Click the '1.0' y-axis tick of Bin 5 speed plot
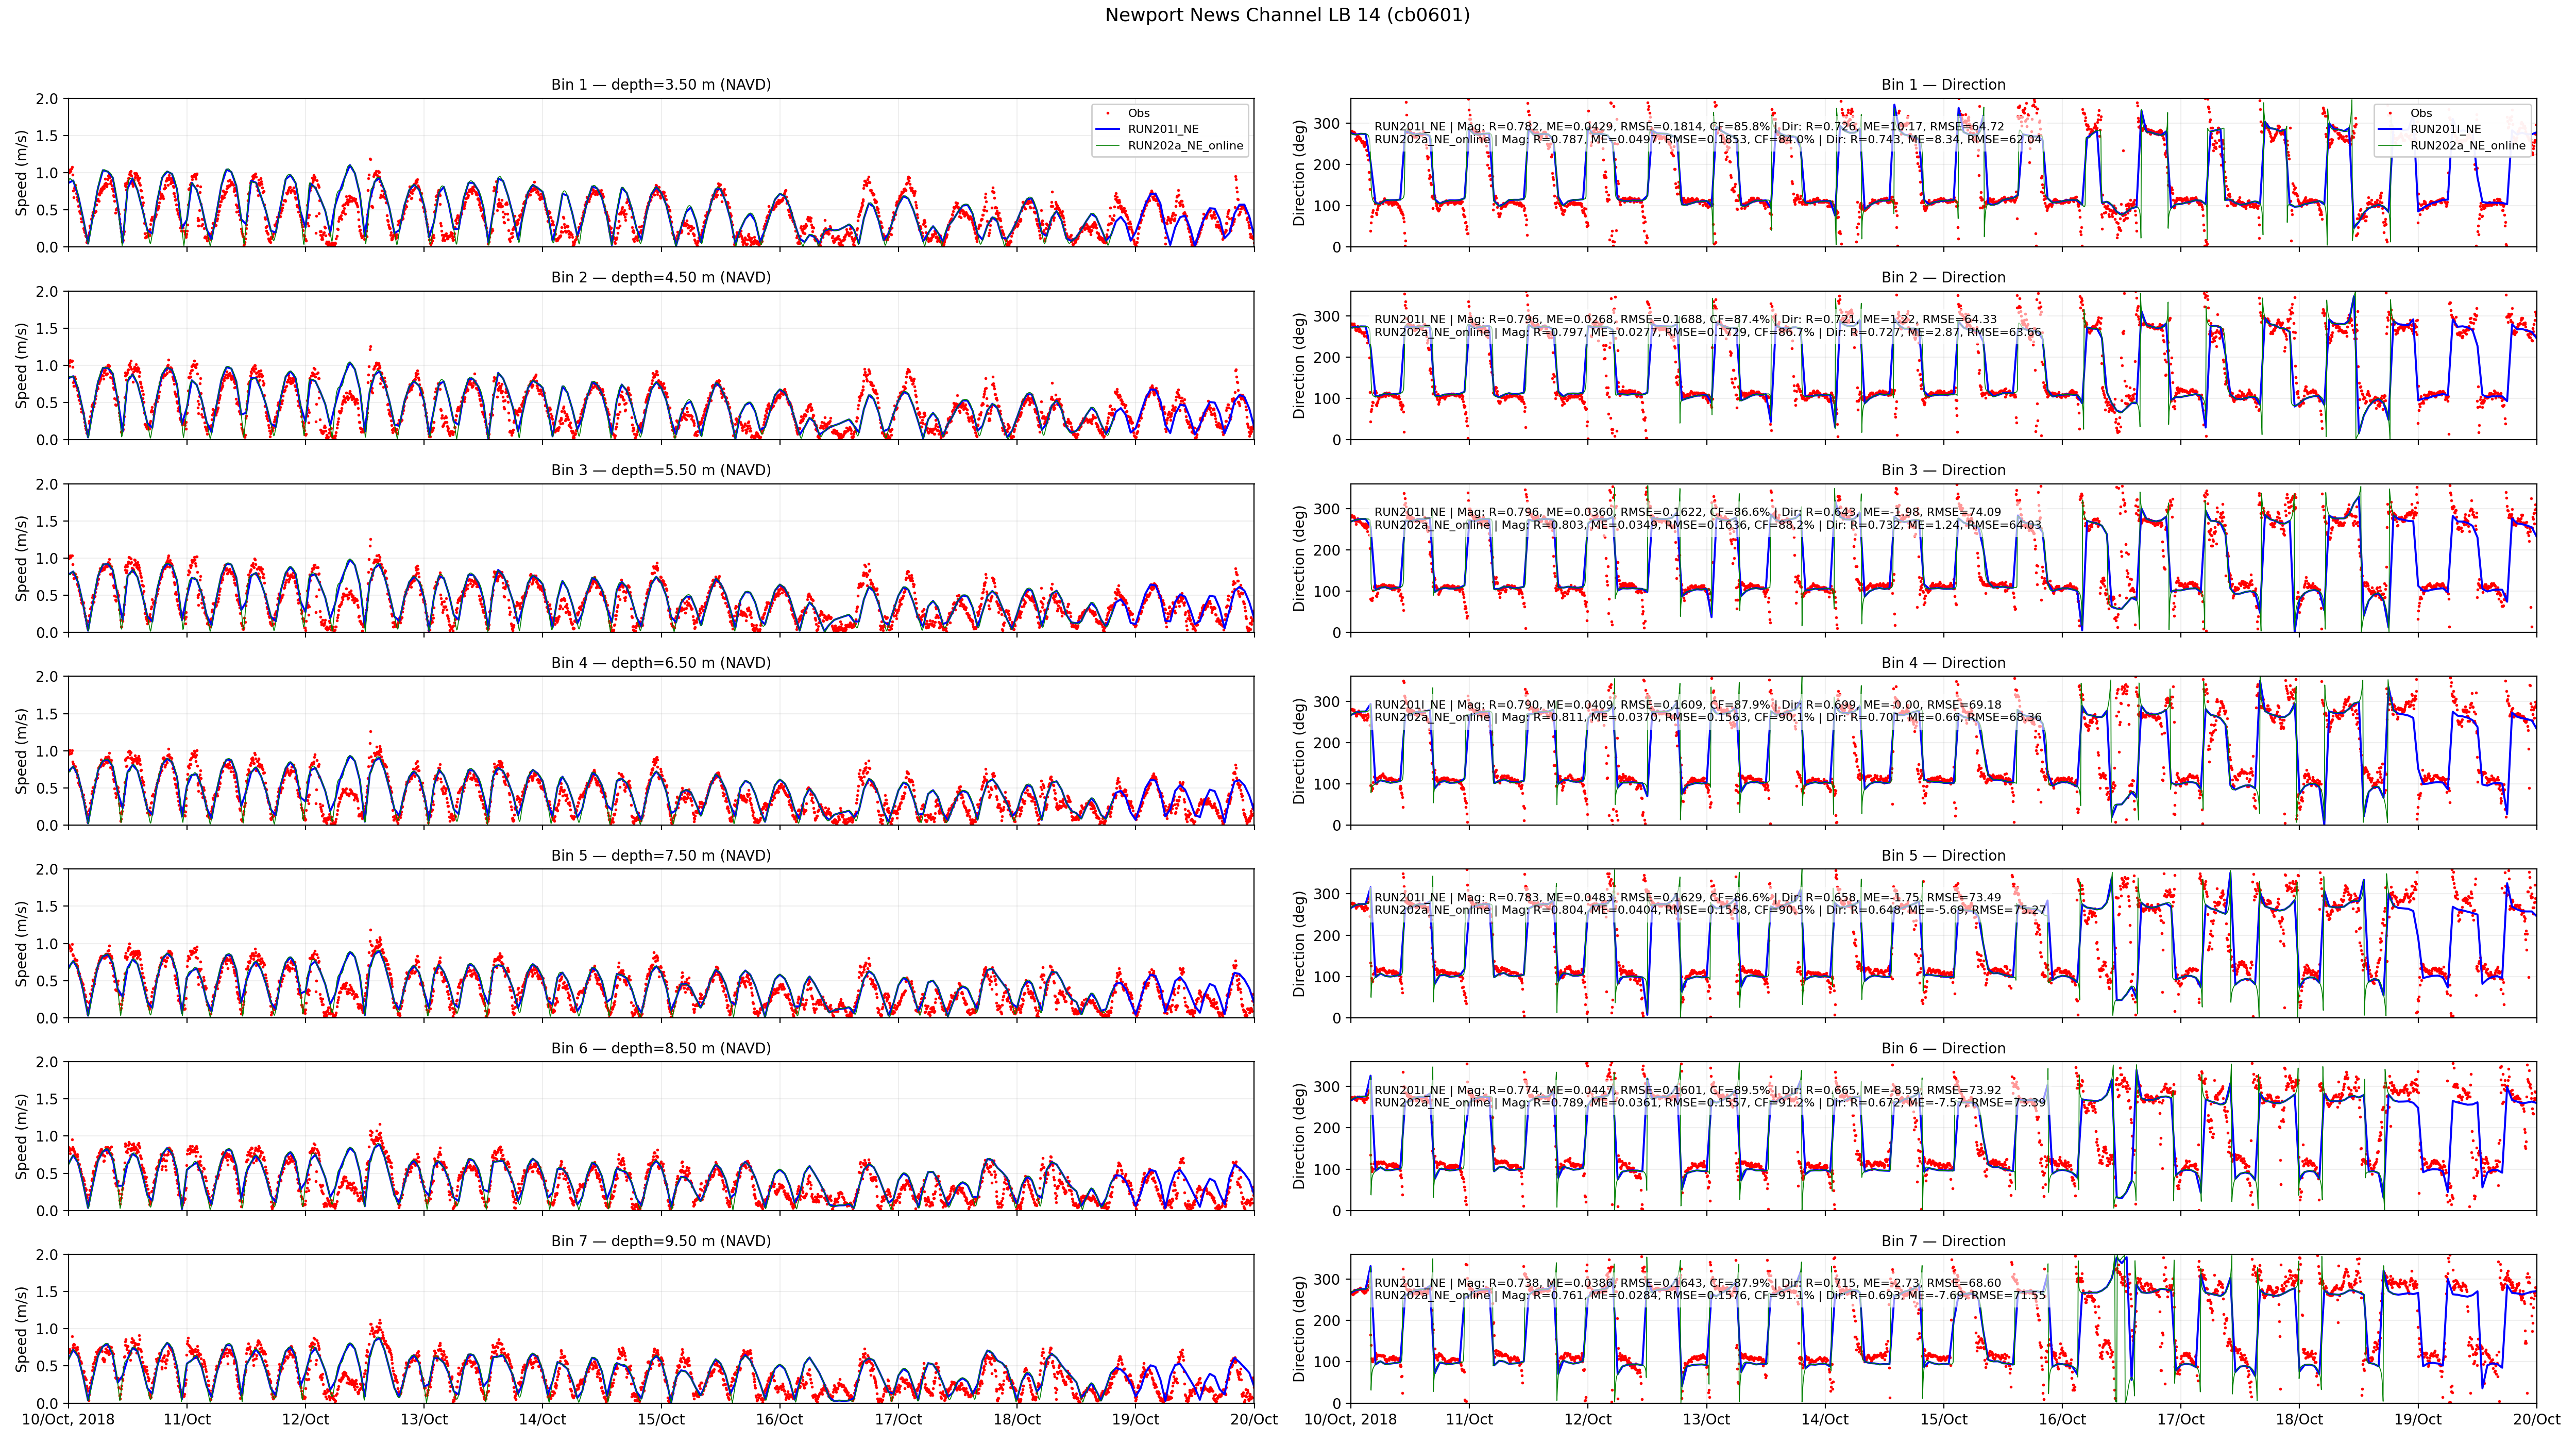This screenshot has height=1443, width=2576. (x=47, y=944)
